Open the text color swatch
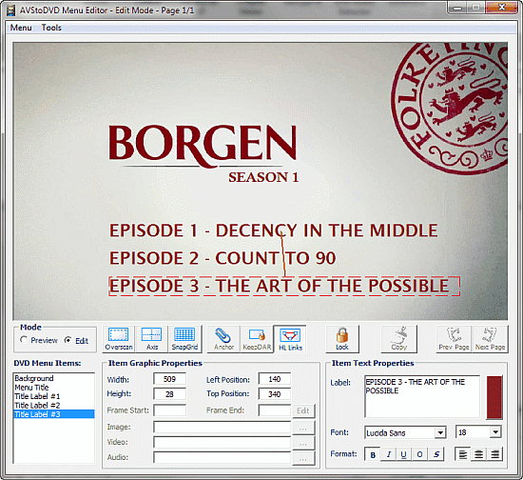 494,397
